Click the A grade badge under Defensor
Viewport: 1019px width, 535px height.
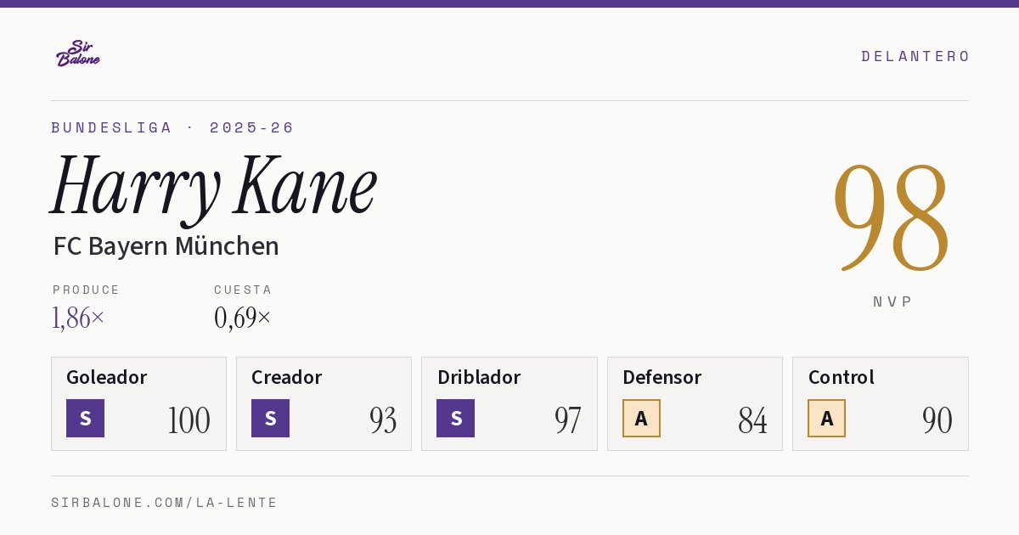[641, 418]
